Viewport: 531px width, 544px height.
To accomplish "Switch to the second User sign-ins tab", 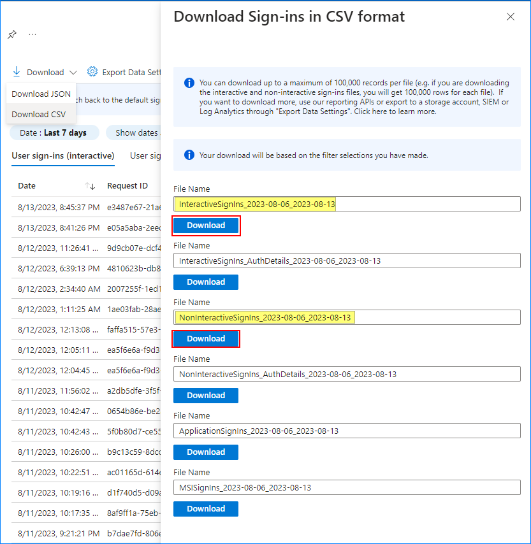I will [145, 156].
